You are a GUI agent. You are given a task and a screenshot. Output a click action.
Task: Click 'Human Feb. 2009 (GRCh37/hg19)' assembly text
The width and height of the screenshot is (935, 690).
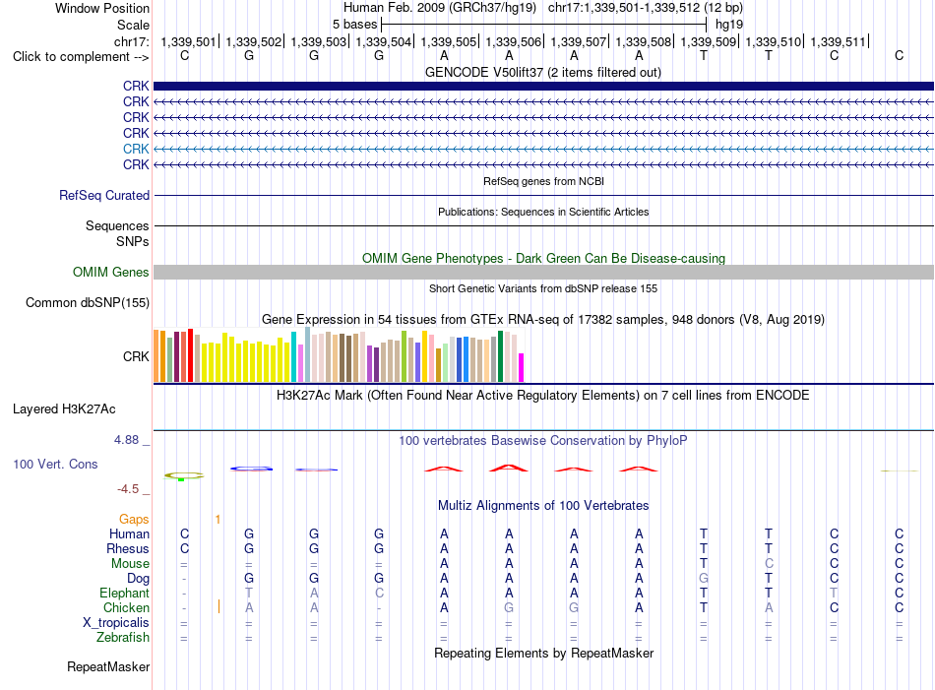440,8
